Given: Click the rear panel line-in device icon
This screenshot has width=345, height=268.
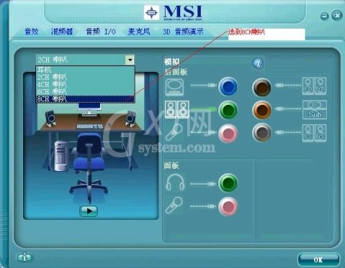Looking at the screenshot, I should 175,87.
